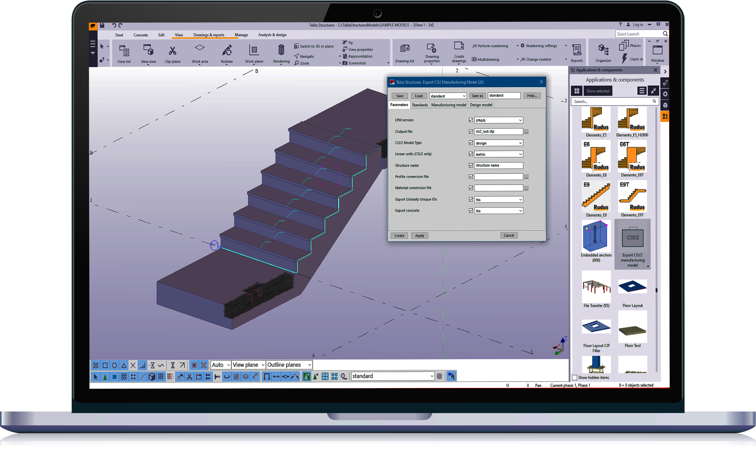Screen dimensions: 756x455
Task: Click Switch to 3D or plane
Action: (313, 46)
